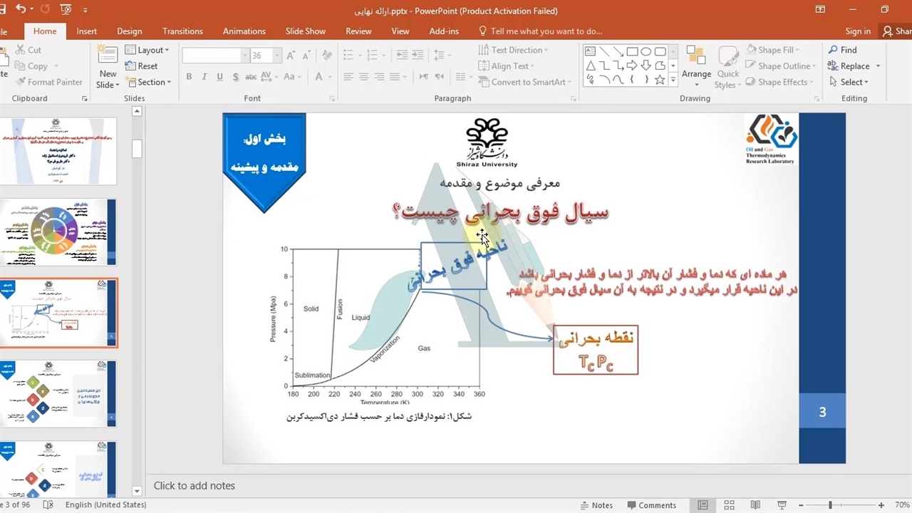Click the Undo arrow in quick access toolbar
This screenshot has height=513, width=912.
pos(20,10)
